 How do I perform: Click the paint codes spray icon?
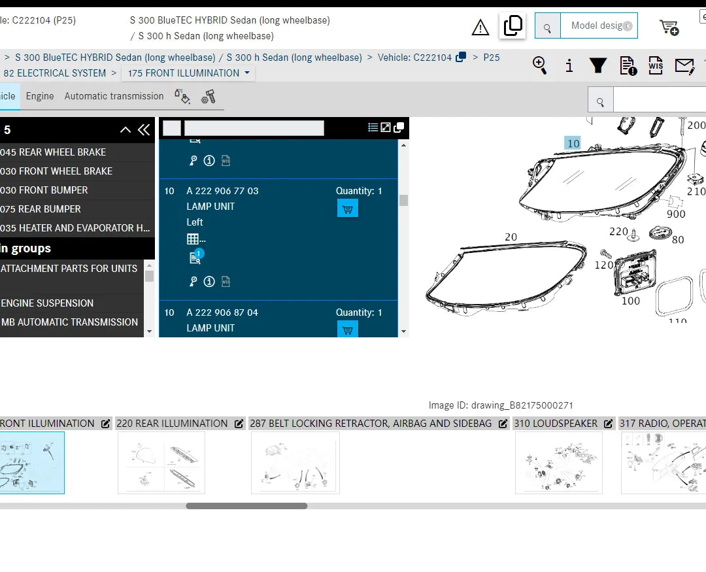tap(182, 97)
